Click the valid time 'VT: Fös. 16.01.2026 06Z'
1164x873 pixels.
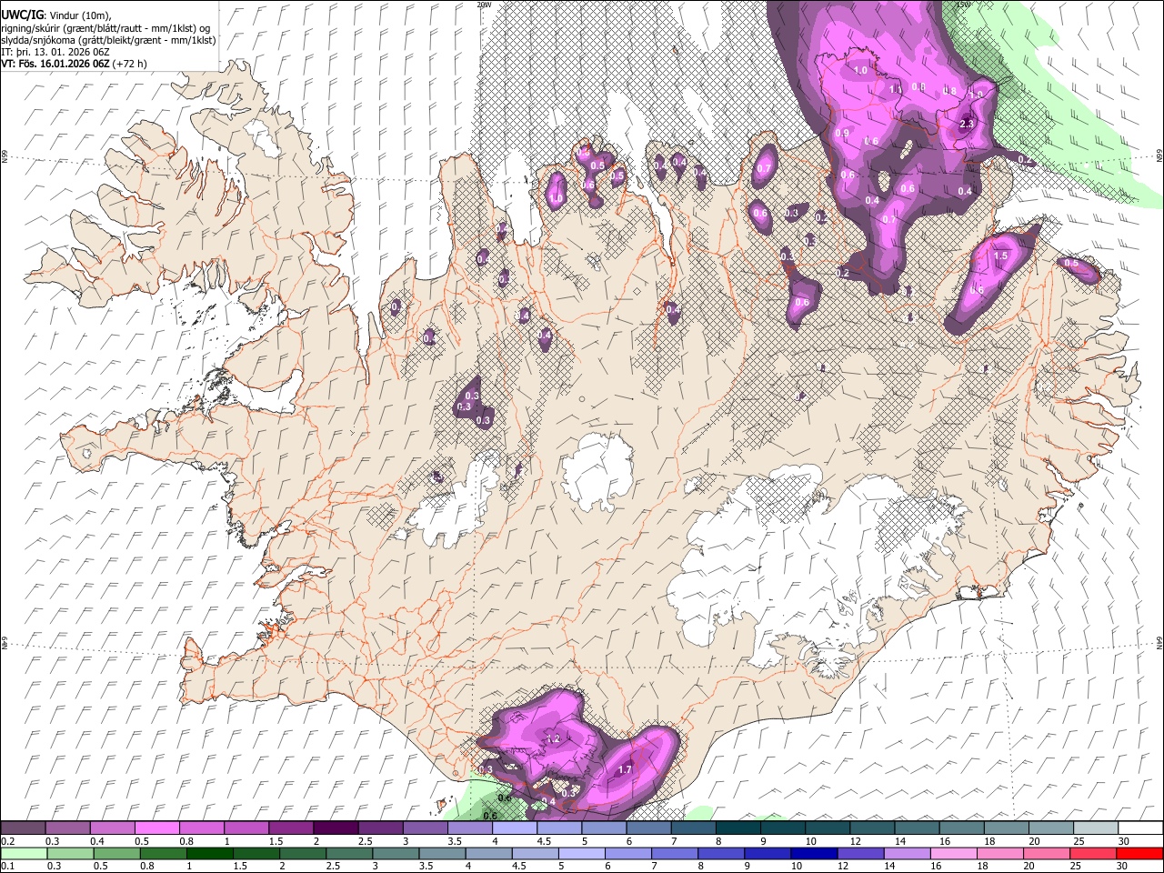click(56, 64)
